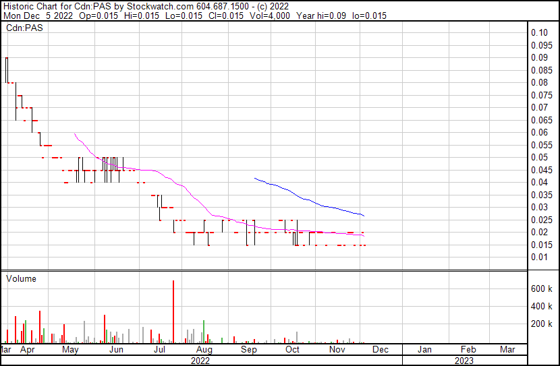
Task: Click the 600 k volume axis label
Action: (542, 288)
